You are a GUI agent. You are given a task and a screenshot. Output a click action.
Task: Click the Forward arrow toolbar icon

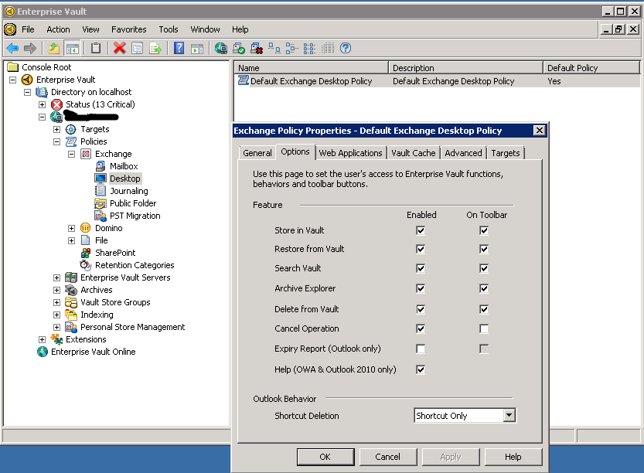pyautogui.click(x=30, y=49)
